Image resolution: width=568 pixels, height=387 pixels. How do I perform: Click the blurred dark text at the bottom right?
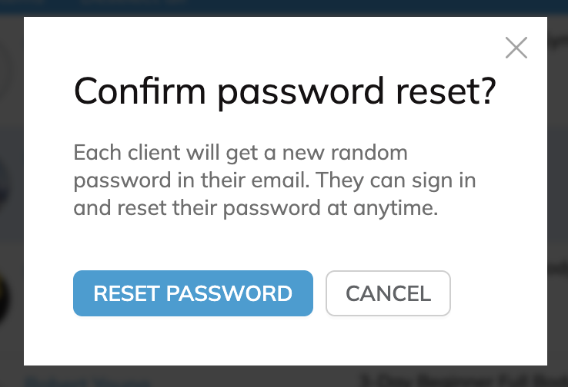click(x=463, y=381)
